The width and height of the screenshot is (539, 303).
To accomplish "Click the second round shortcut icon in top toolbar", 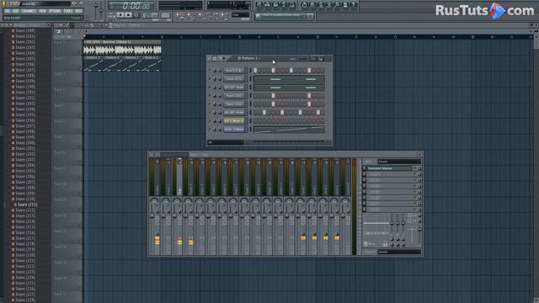I will click(x=267, y=5).
